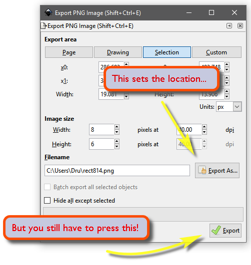
Task: Click the Inkscape logo in title bar
Action: pos(48,12)
